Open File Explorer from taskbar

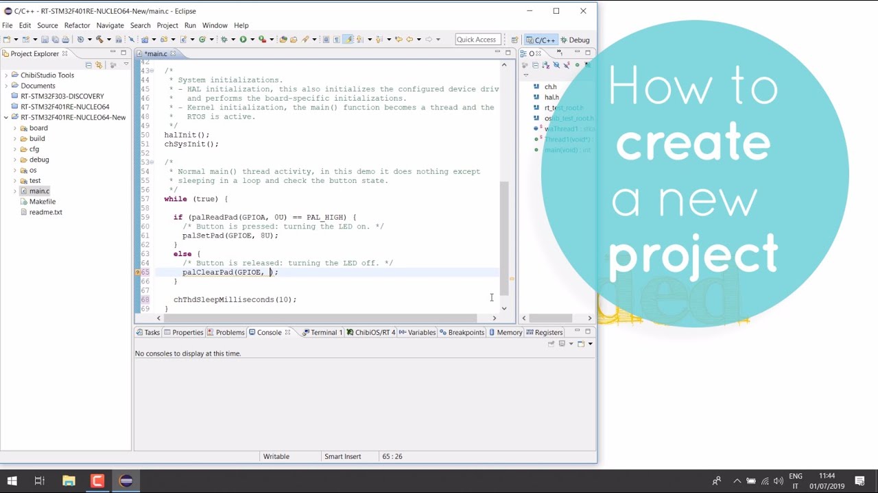tap(69, 481)
